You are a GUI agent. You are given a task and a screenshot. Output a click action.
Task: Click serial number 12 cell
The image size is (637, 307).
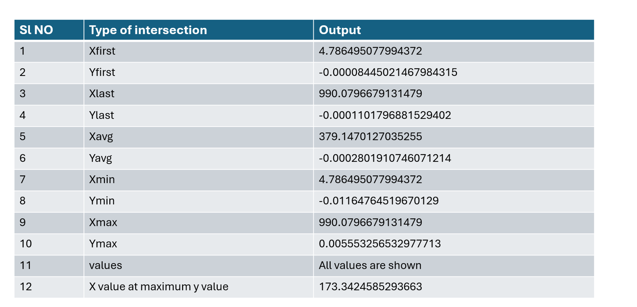(26, 287)
